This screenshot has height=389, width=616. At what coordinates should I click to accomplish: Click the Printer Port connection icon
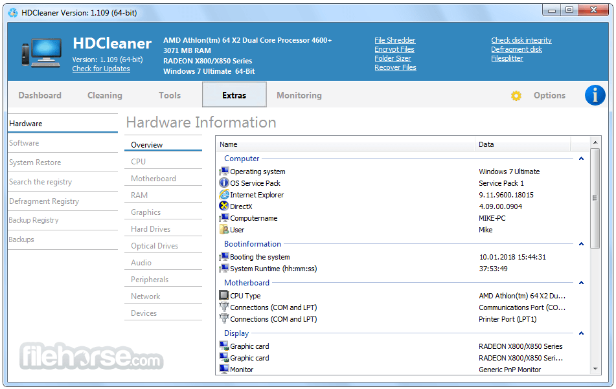(x=224, y=318)
